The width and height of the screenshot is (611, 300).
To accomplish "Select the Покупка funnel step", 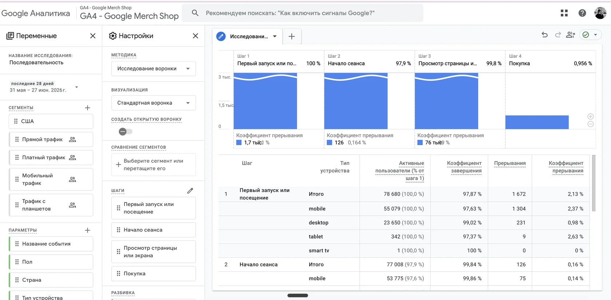I will (x=153, y=273).
